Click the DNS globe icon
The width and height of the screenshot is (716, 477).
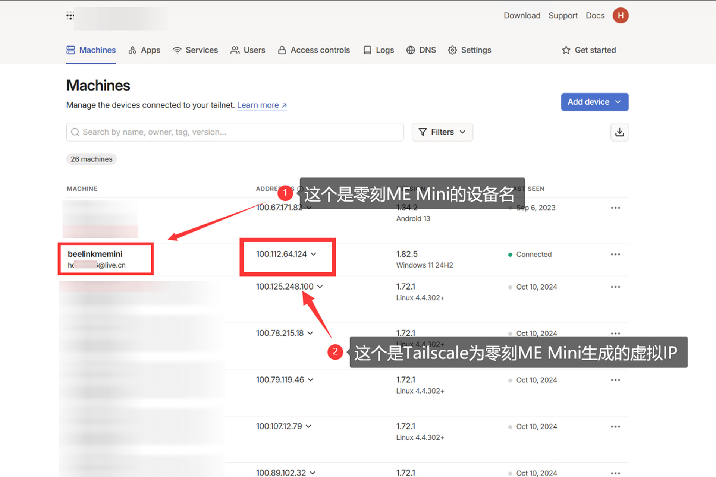[x=411, y=50]
